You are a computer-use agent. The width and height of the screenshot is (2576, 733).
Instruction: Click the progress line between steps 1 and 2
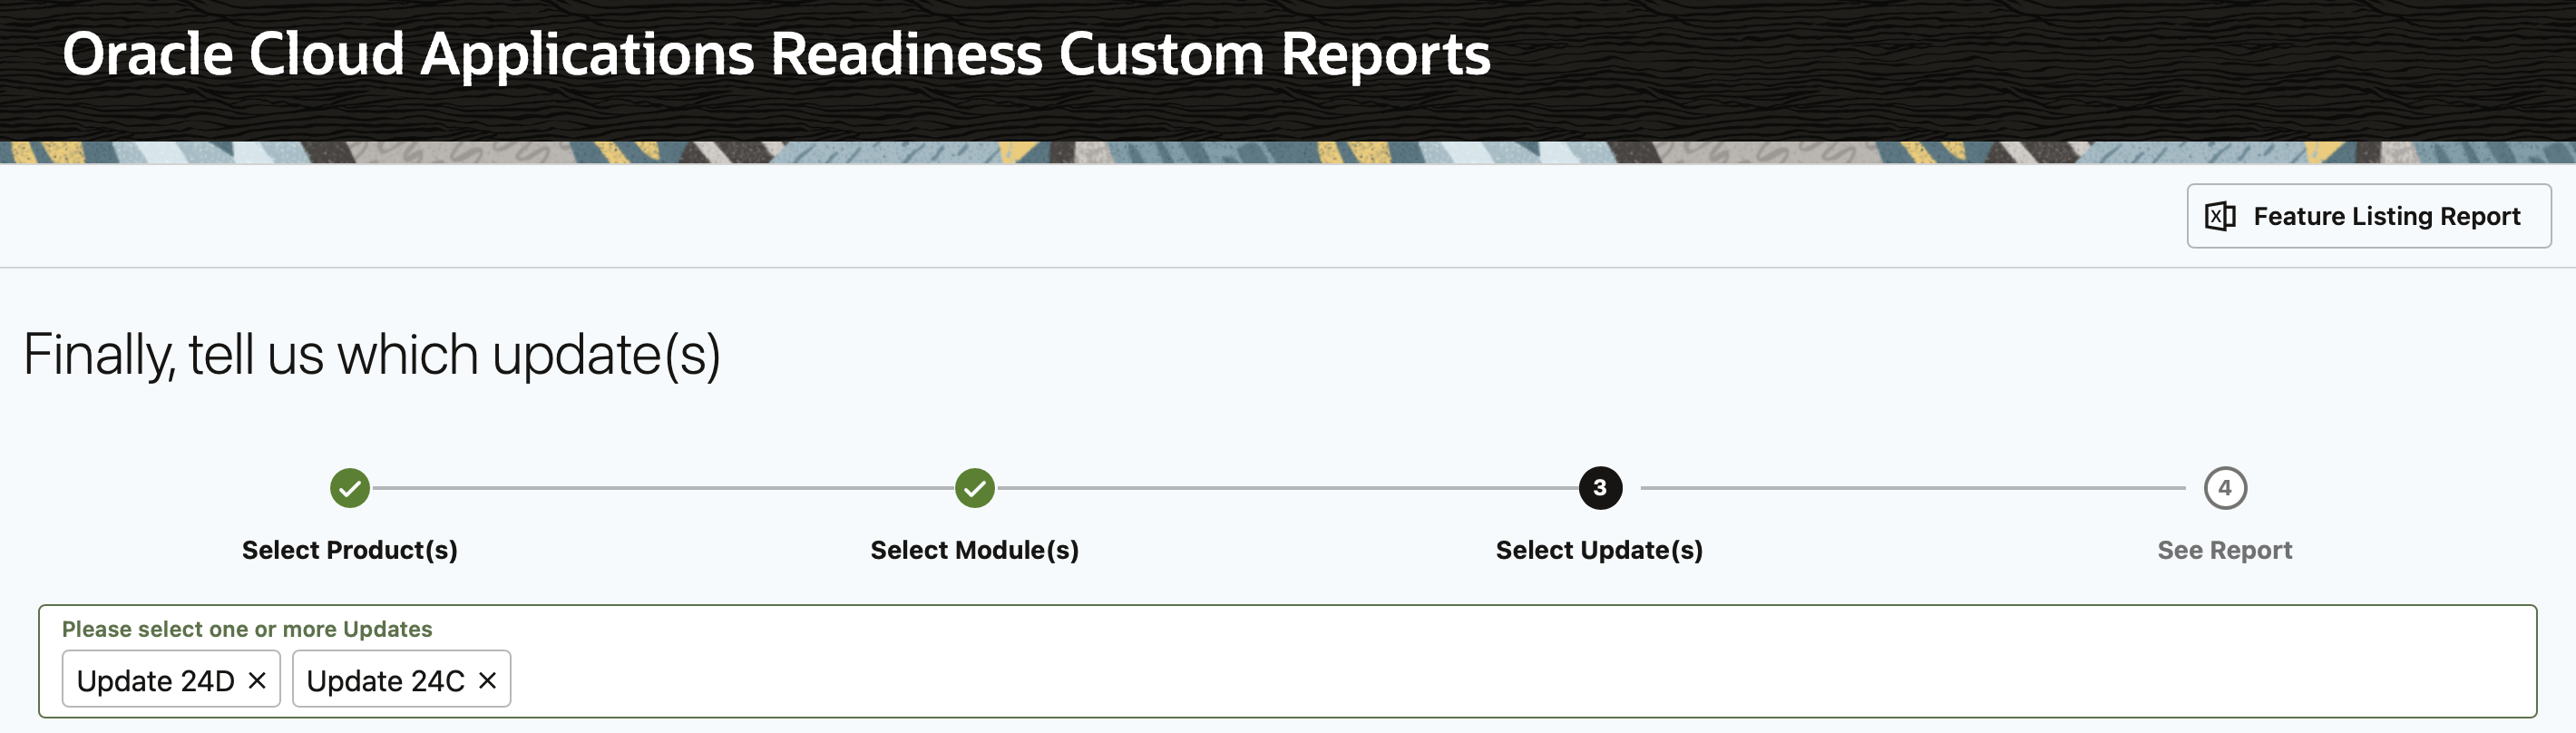[x=662, y=488]
